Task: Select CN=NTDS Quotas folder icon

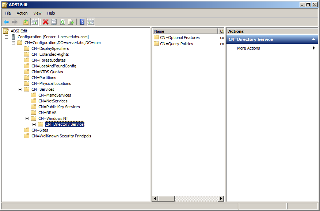Action: [x=27, y=72]
